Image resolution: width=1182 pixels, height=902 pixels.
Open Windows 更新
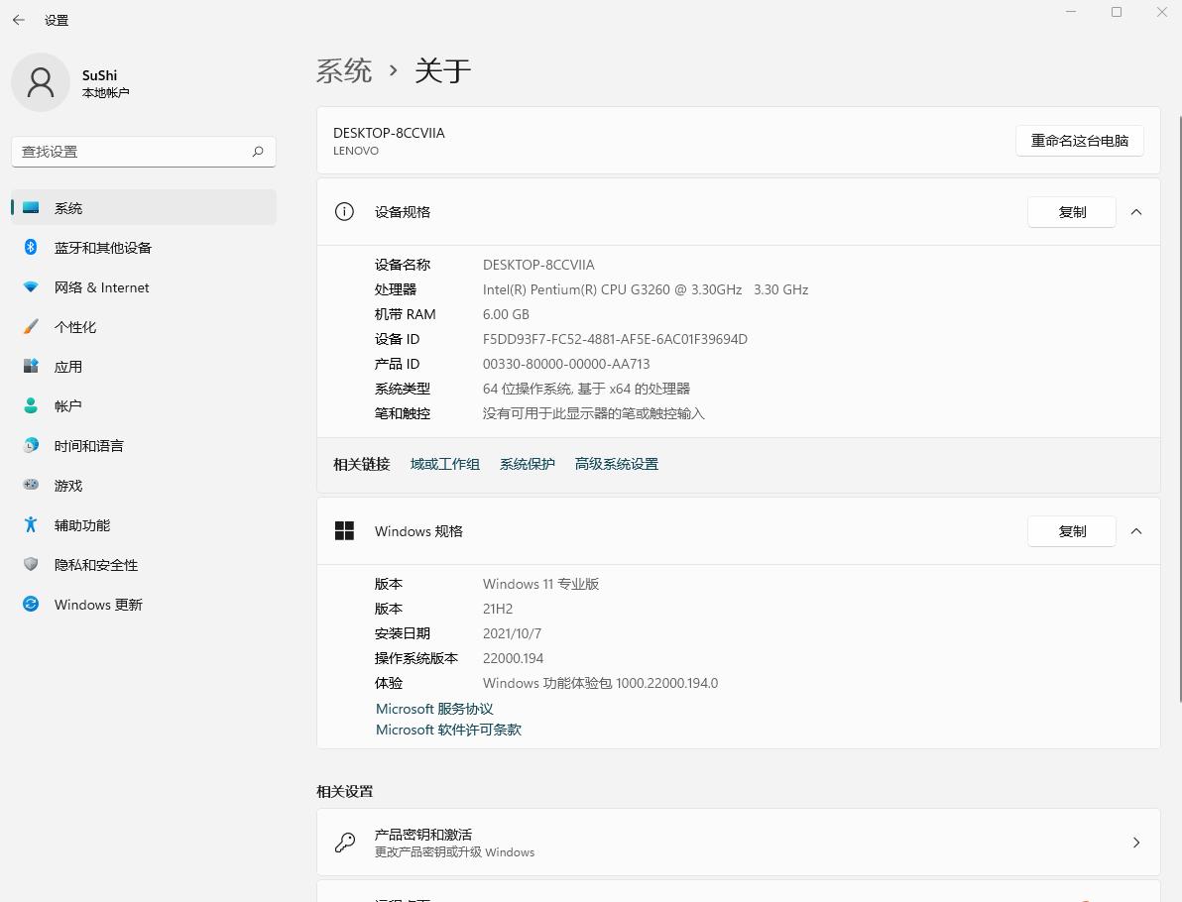[x=97, y=604]
